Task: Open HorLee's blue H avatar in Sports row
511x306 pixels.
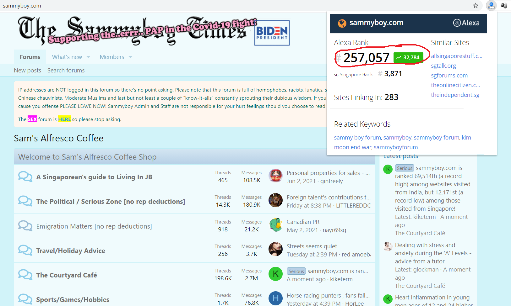Action: pos(275,298)
